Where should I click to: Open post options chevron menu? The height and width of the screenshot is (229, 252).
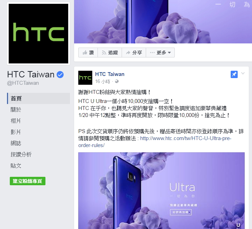243,74
